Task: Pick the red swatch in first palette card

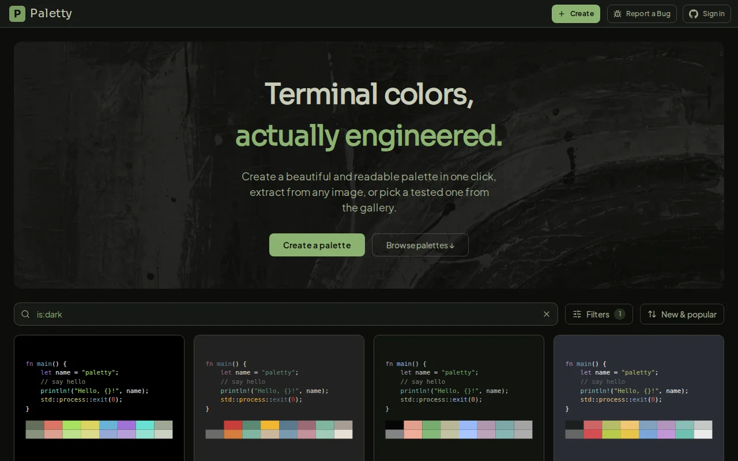Action: [53, 425]
